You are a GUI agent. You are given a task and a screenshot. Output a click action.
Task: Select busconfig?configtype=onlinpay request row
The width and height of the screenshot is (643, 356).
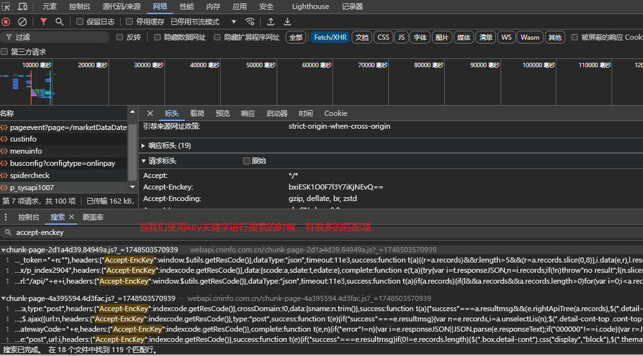coord(64,163)
